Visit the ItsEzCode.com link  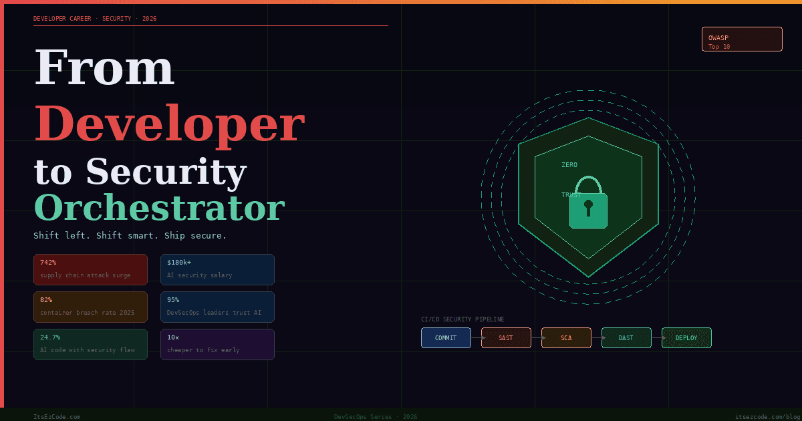(x=57, y=416)
